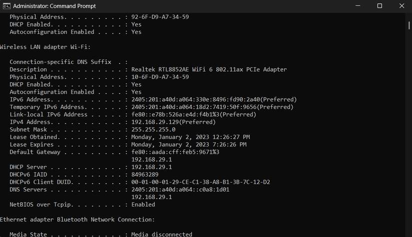Screen dimensions: 412x237
Task: Click the Link-local IPv6 address value
Action: pyautogui.click(x=194, y=115)
